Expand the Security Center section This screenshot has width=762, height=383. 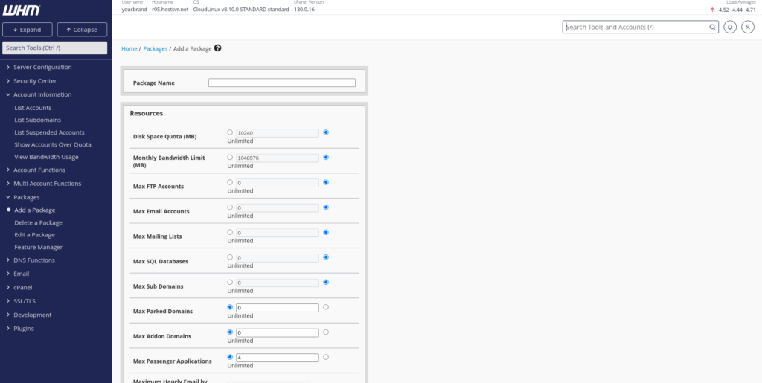(x=35, y=81)
